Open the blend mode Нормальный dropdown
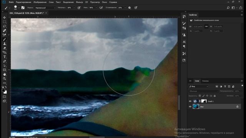The height and width of the screenshot is (138, 246). click(x=45, y=8)
